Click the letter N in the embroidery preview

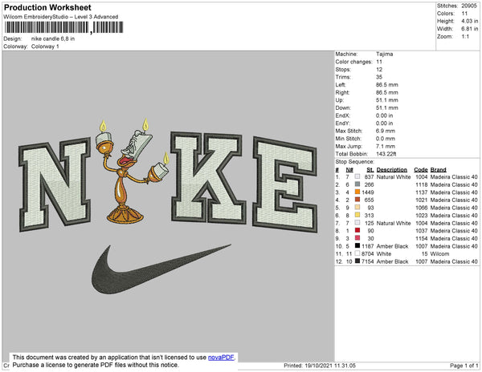(x=55, y=184)
